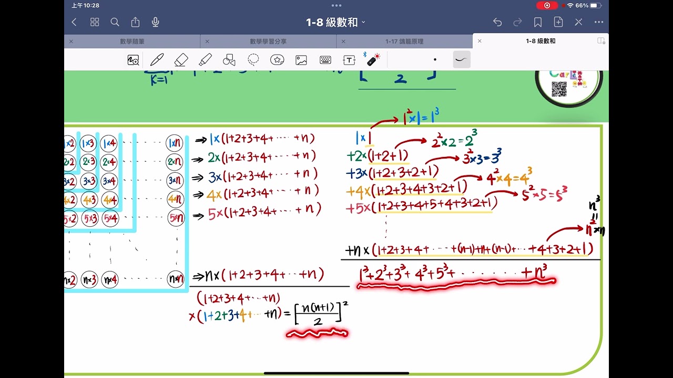Tap the QR code on the logo
This screenshot has width=673, height=378.
pos(559,89)
